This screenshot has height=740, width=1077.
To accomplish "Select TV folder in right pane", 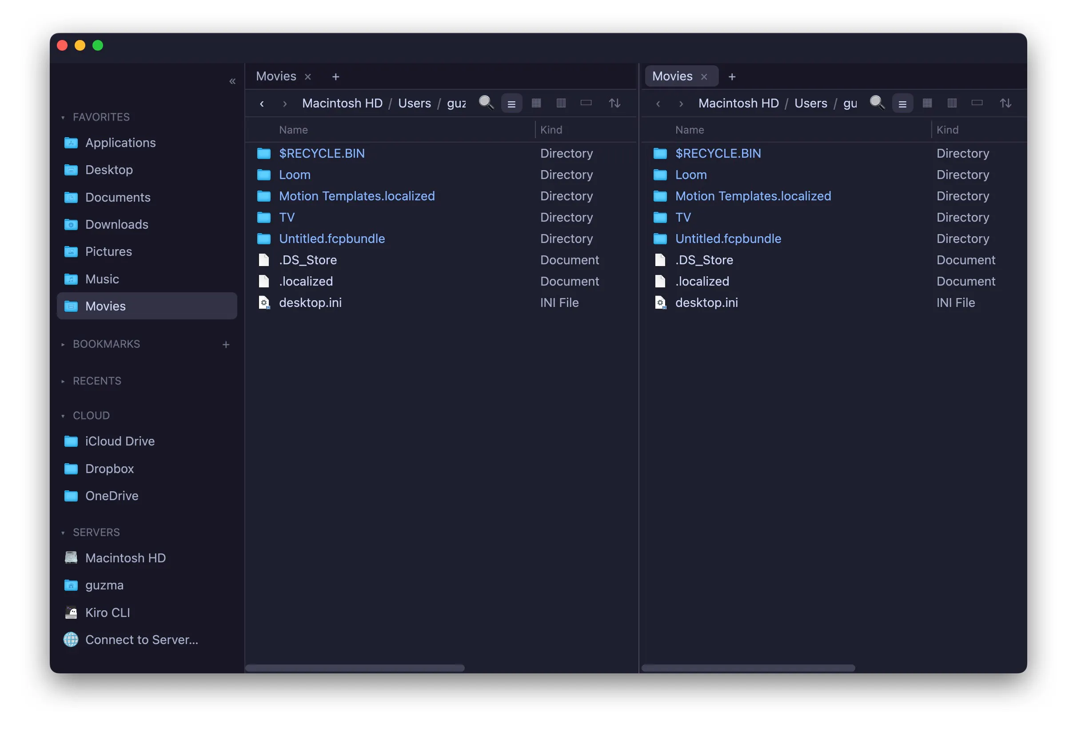I will point(834,218).
